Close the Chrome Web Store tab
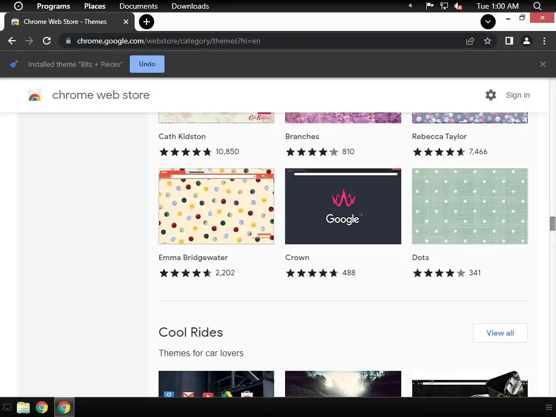 click(126, 22)
